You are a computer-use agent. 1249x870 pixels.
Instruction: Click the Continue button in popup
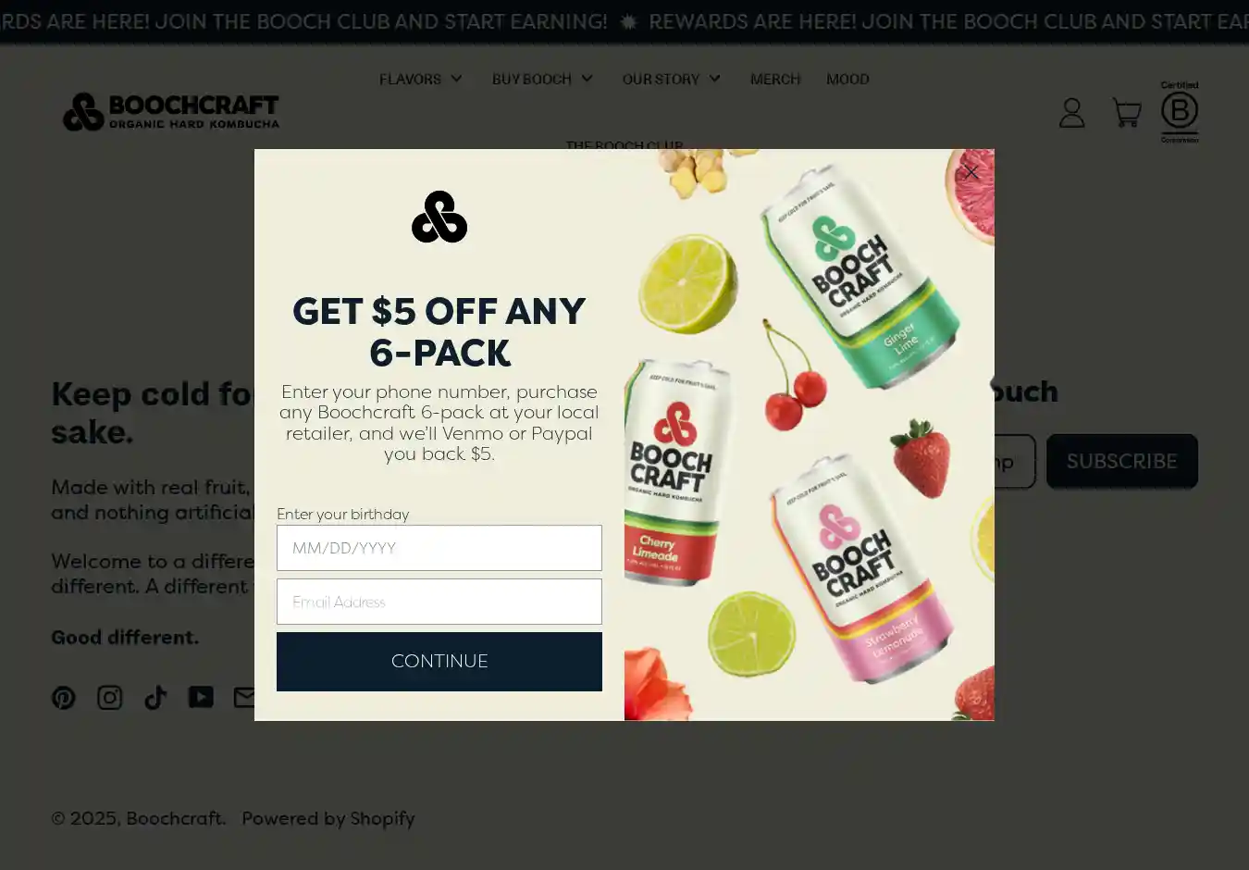(x=439, y=662)
